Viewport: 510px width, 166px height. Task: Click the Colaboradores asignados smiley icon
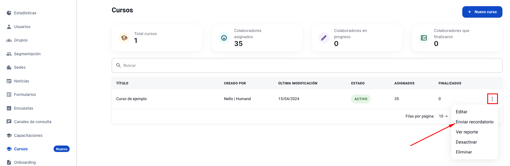(224, 38)
